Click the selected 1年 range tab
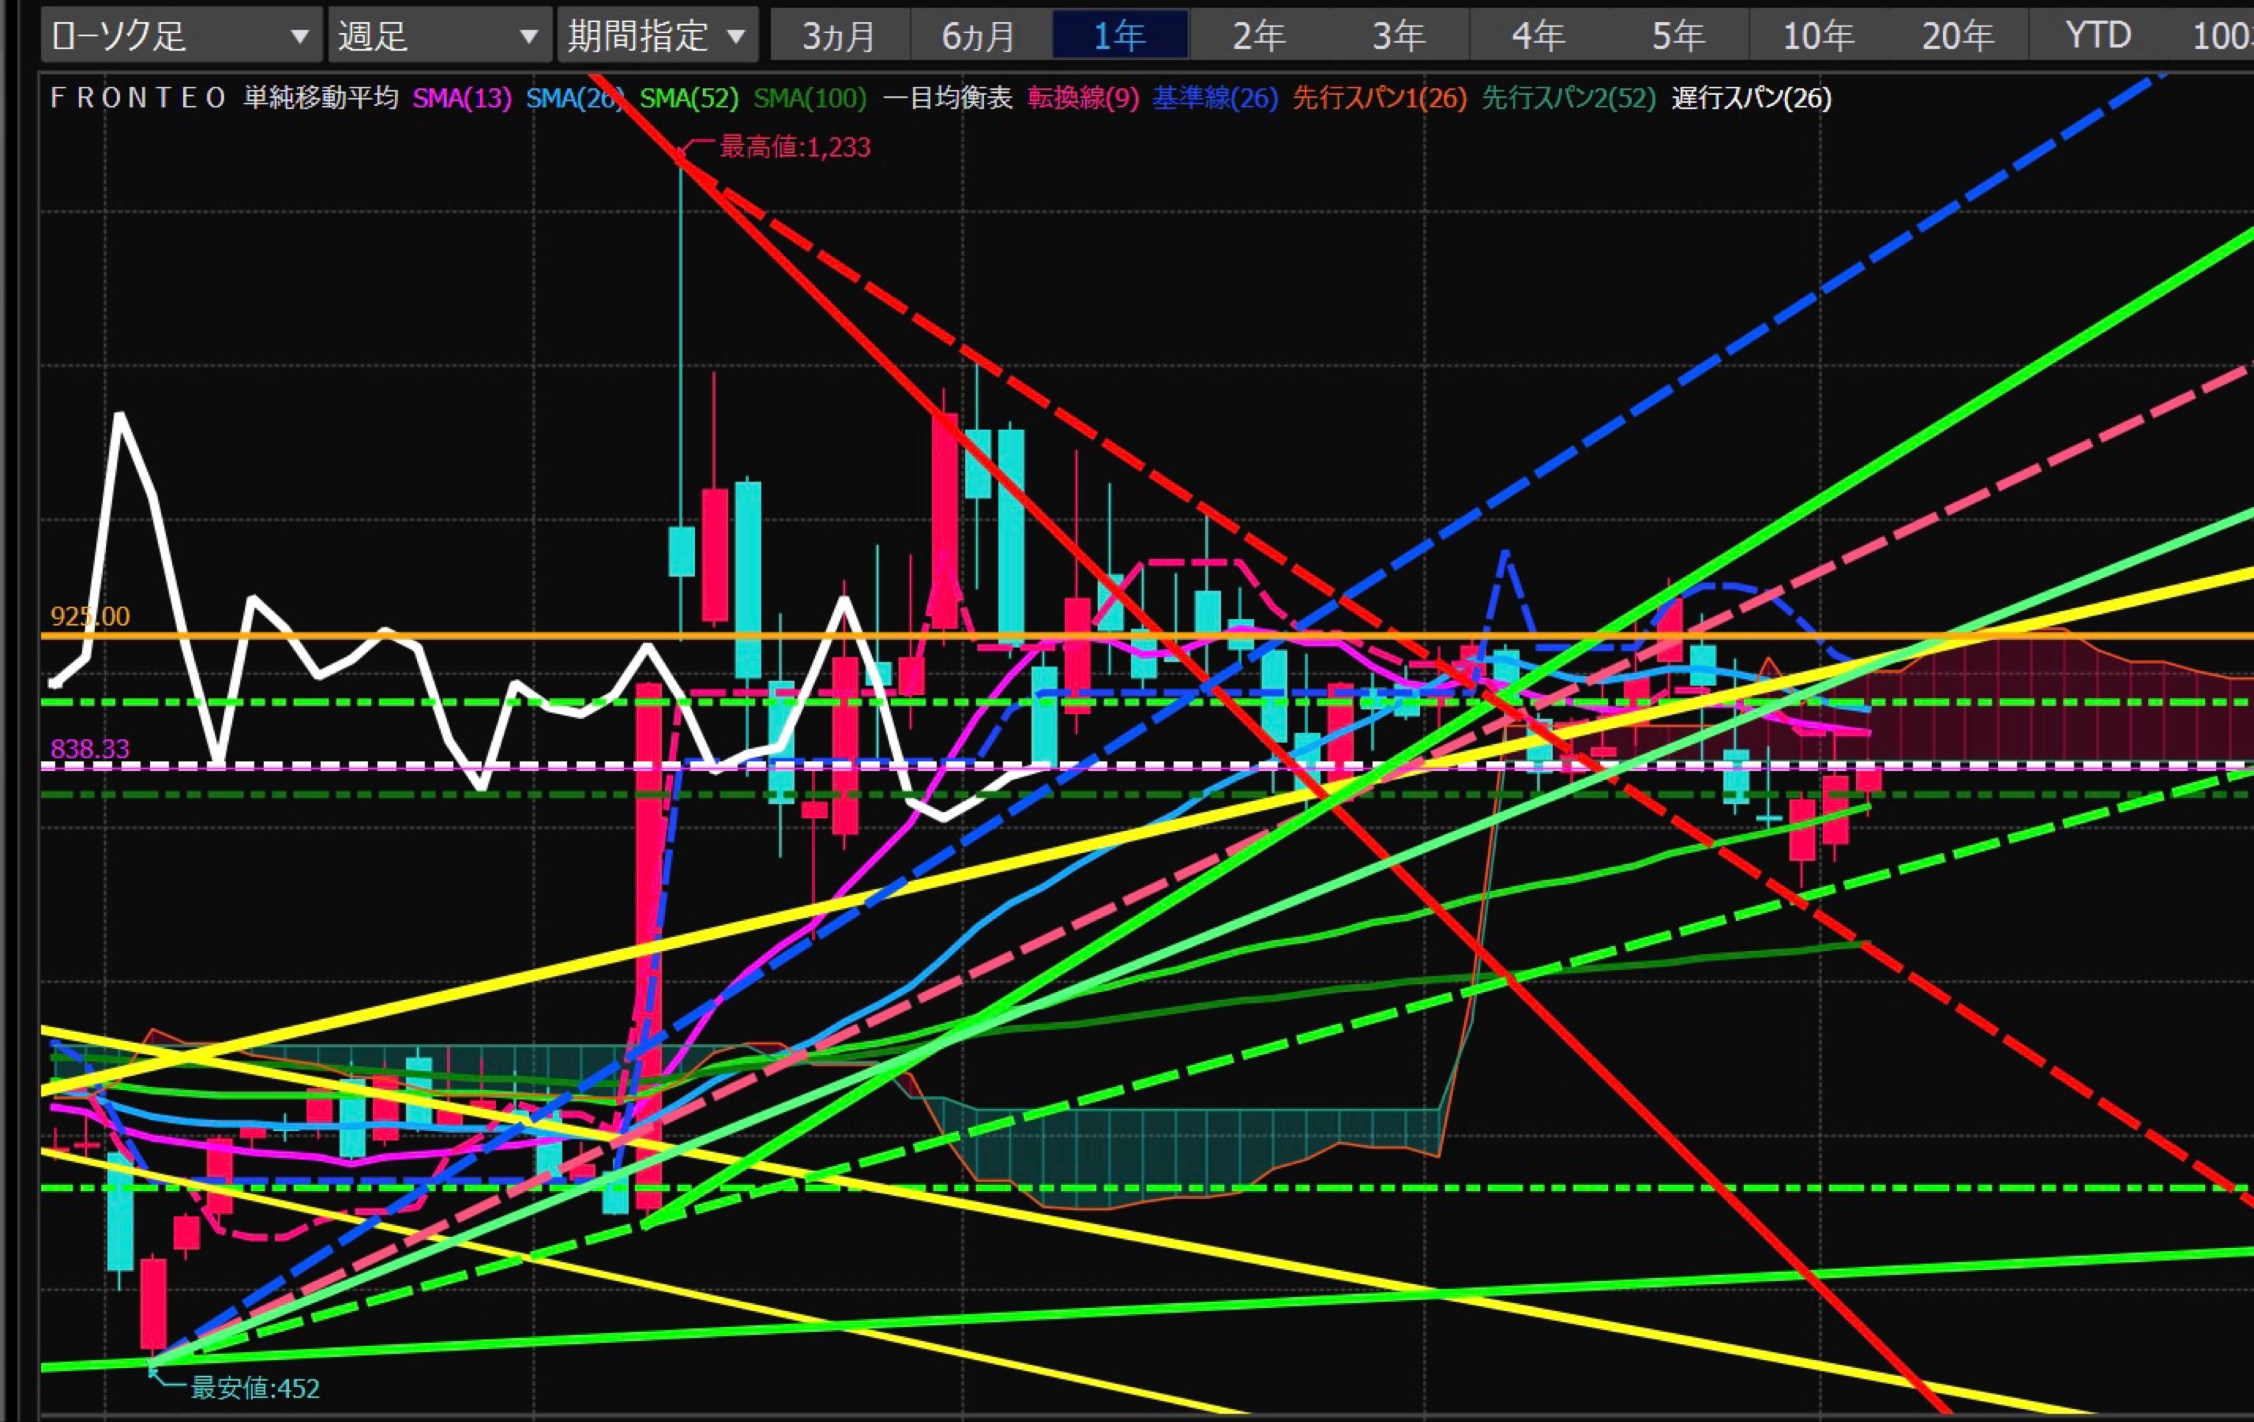Viewport: 2254px width, 1422px height. tap(1119, 36)
